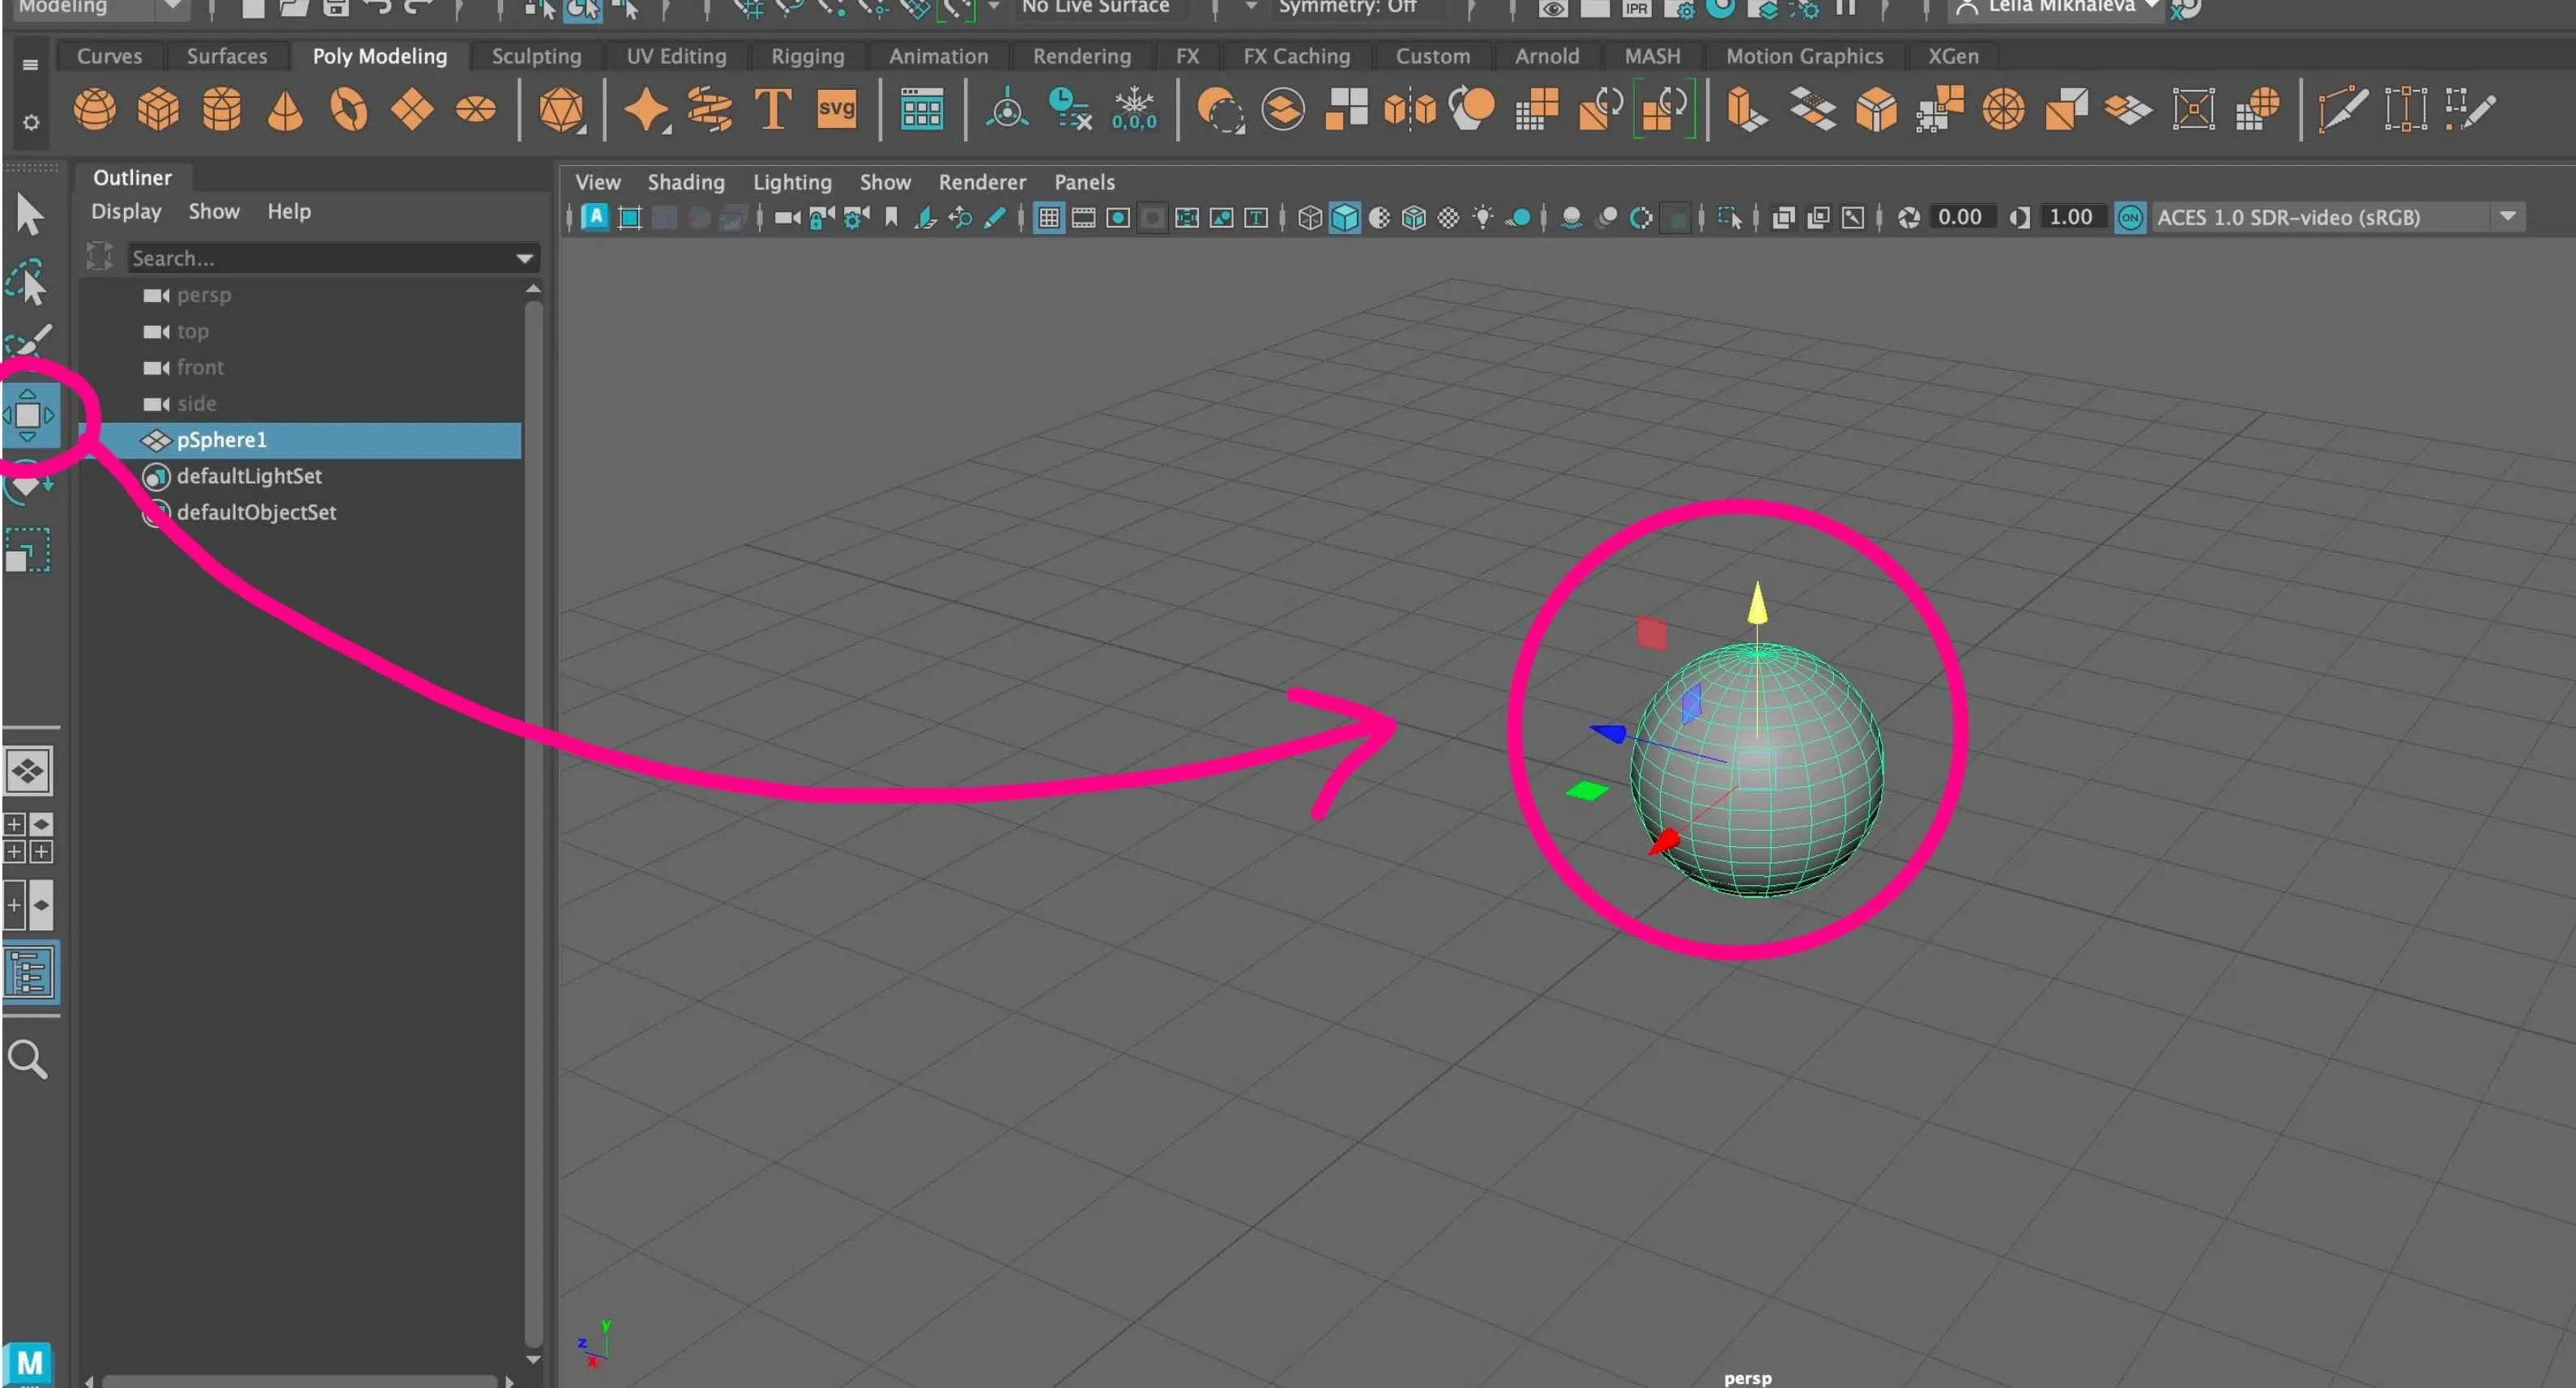Viewport: 2576px width, 1388px height.
Task: Click the Freeze Transformations snowflake icon
Action: pyautogui.click(x=1134, y=109)
